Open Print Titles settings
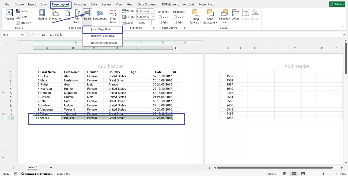This screenshot has width=348, height=176. coord(113,16)
